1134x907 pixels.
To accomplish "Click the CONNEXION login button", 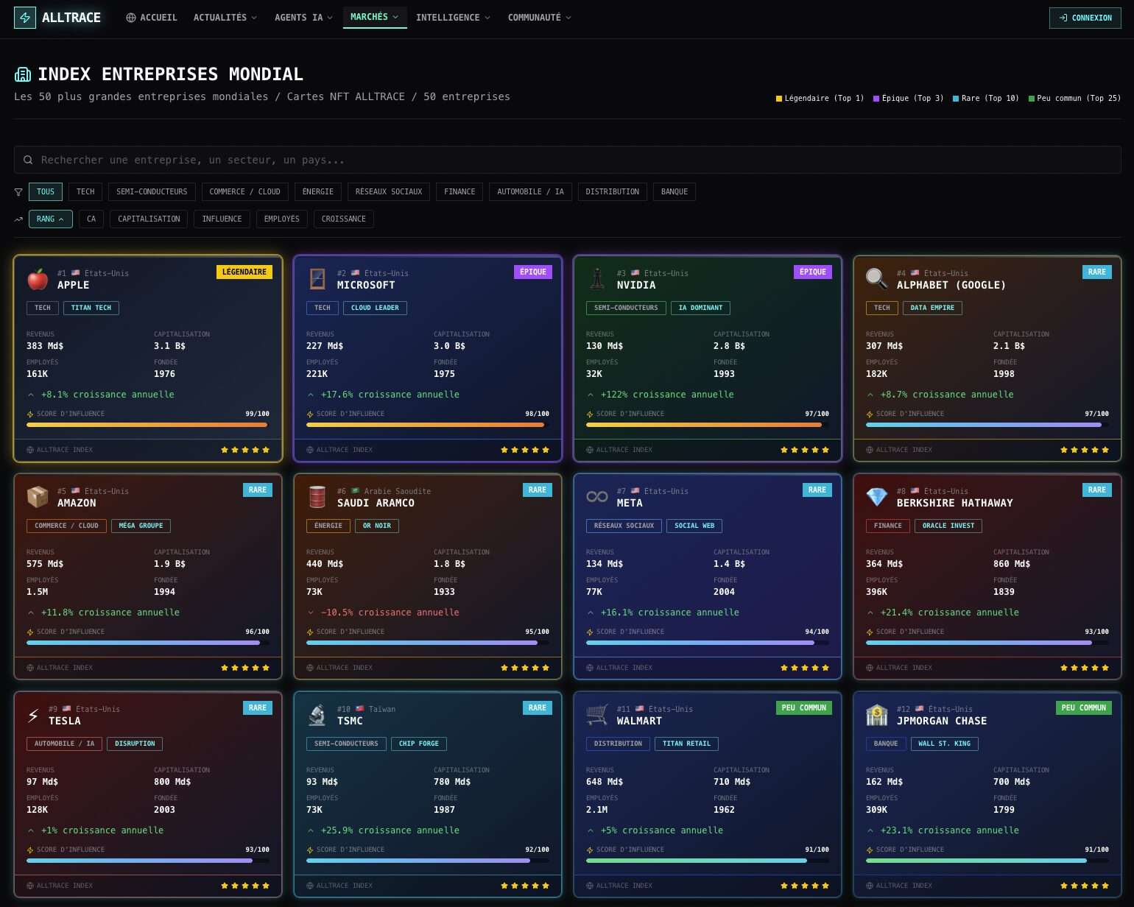I will (x=1085, y=18).
